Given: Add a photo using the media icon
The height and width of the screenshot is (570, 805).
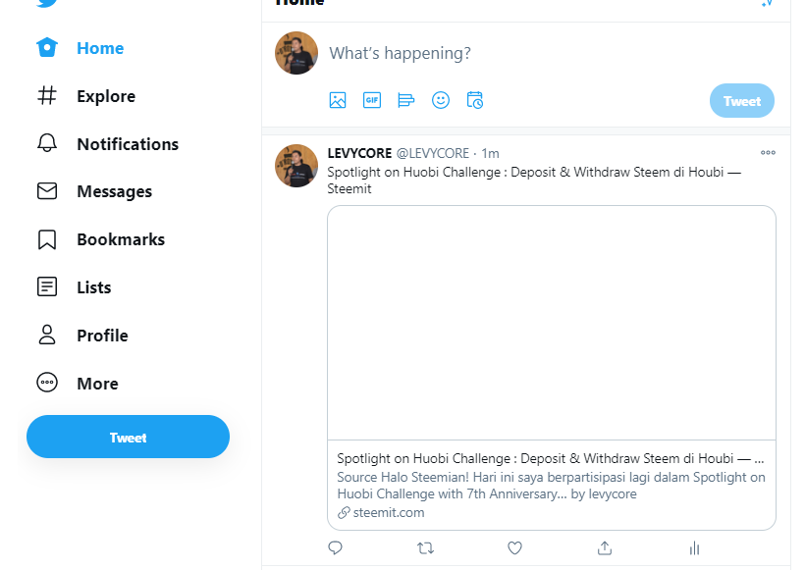Looking at the screenshot, I should [x=338, y=100].
